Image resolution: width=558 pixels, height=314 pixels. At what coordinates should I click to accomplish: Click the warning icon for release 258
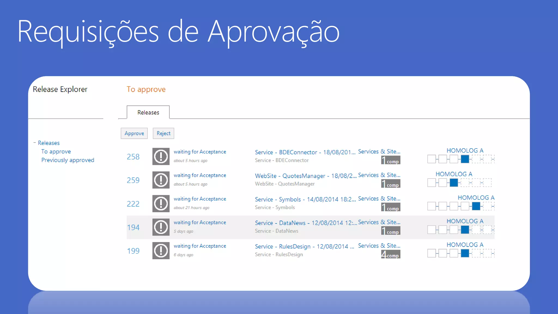pyautogui.click(x=161, y=156)
